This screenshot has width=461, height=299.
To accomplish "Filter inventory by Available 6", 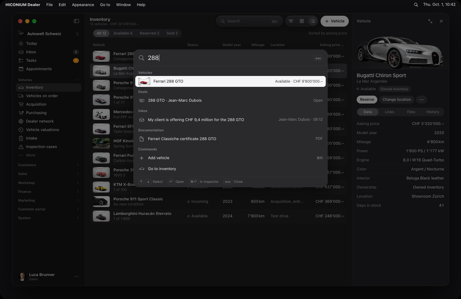I will tap(123, 33).
